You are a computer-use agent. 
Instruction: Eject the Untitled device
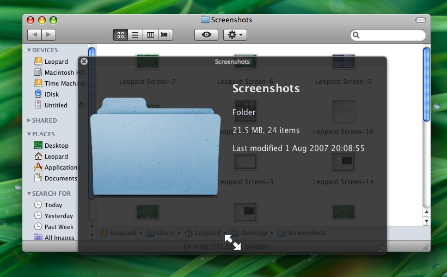click(81, 105)
